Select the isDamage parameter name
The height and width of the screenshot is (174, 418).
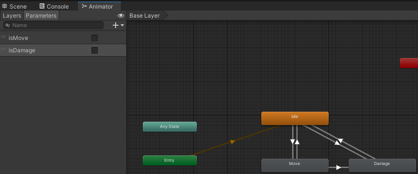[x=22, y=50]
